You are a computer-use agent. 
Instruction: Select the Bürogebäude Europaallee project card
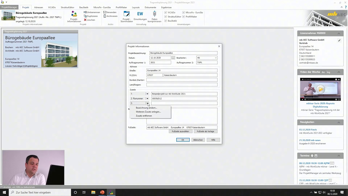[41, 49]
